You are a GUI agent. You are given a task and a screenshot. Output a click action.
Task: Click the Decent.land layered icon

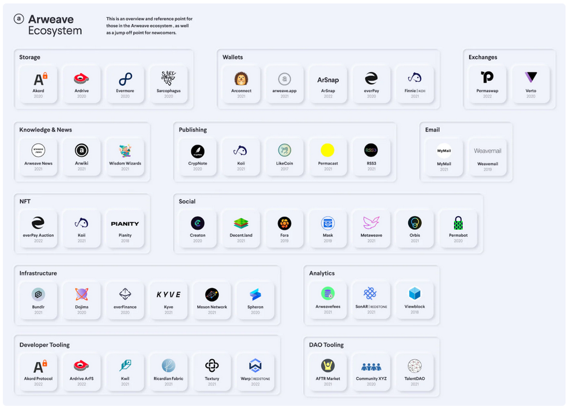tap(241, 223)
